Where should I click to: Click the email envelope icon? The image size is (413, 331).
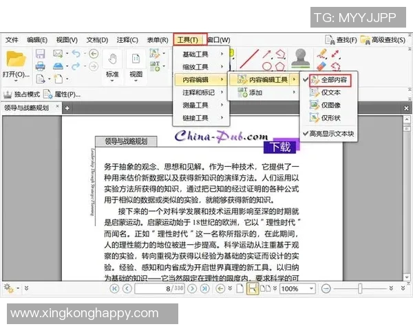coord(58,54)
